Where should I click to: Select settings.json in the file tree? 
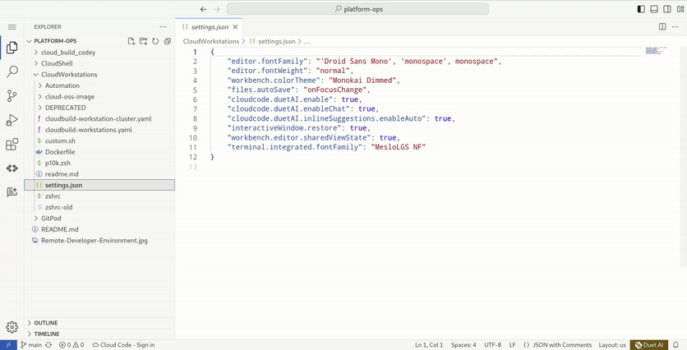pos(99,185)
